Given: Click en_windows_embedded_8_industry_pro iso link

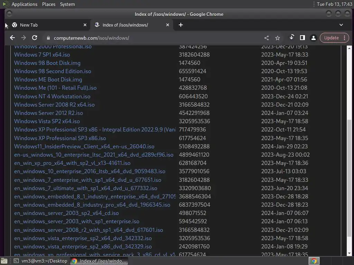Looking at the screenshot, I should 92,205.
